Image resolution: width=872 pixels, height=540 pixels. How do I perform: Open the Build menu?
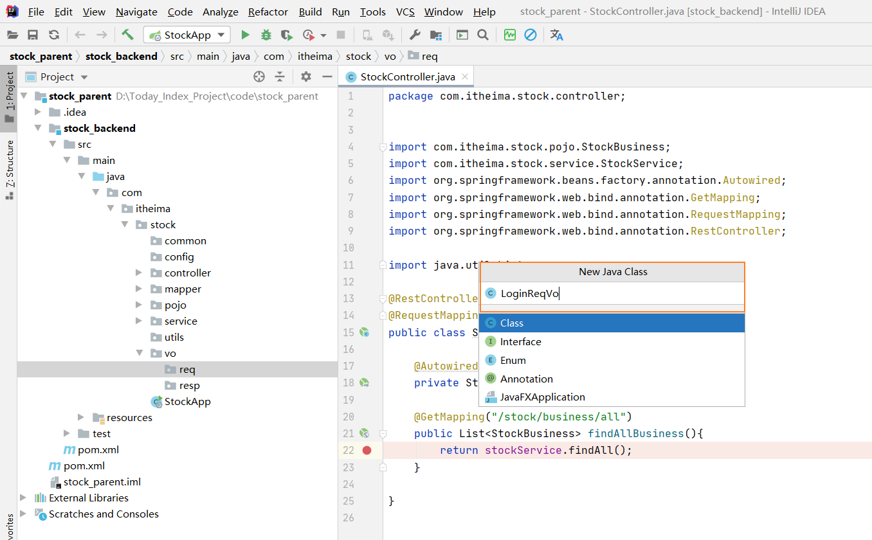click(x=311, y=12)
